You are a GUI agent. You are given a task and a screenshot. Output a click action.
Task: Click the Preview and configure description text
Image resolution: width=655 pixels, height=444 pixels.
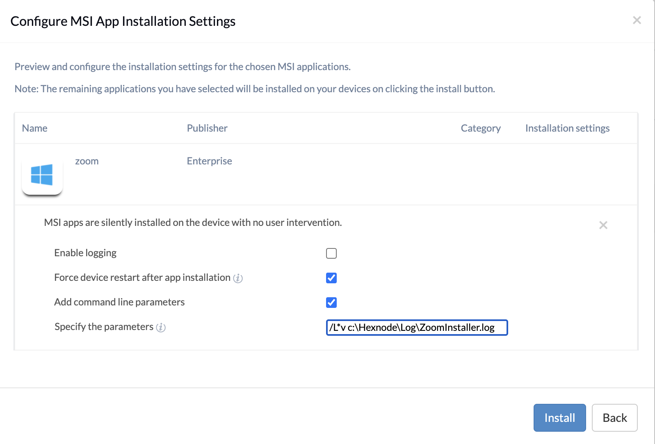(183, 67)
